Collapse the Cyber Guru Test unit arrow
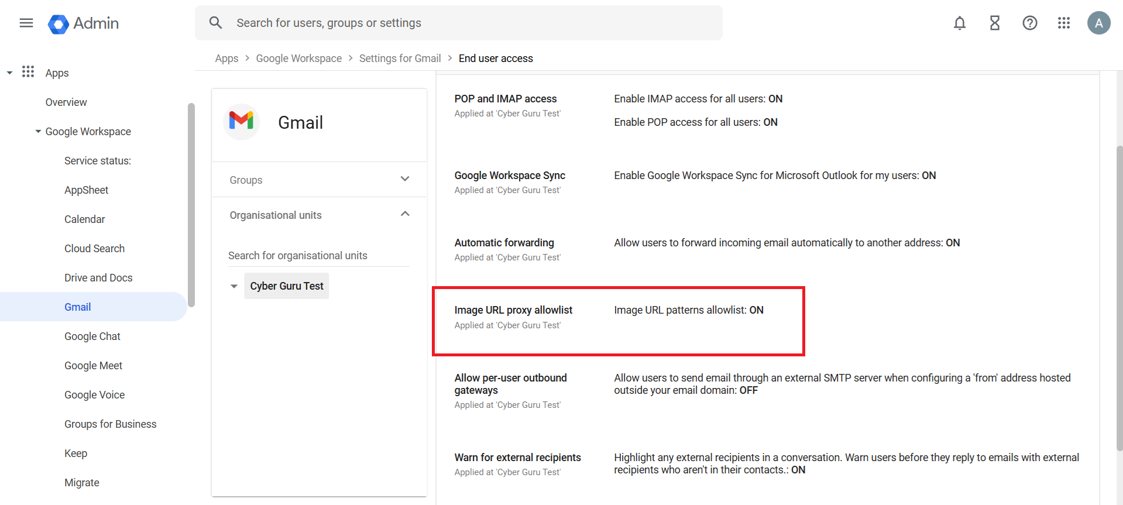 point(234,286)
